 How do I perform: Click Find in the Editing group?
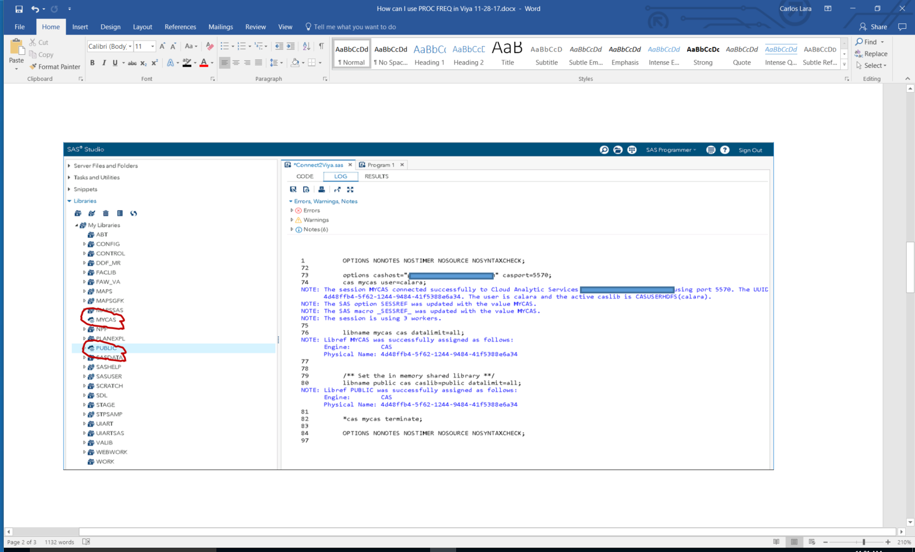tap(866, 42)
